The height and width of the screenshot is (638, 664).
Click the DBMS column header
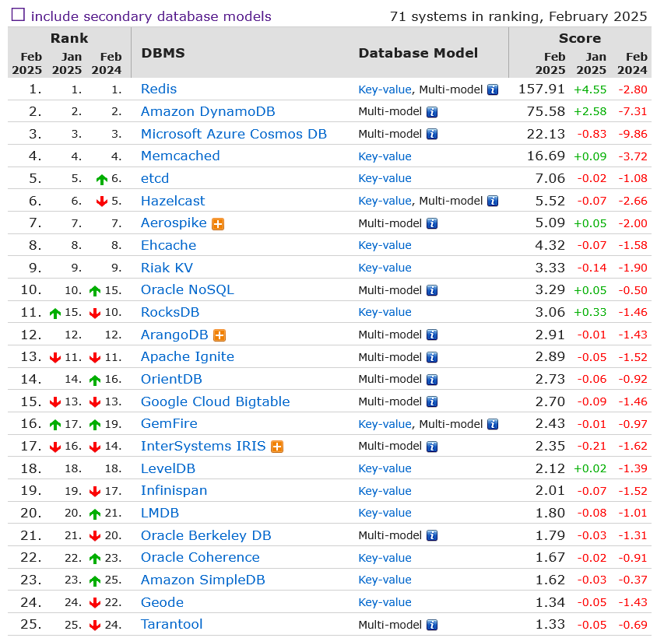pyautogui.click(x=163, y=53)
